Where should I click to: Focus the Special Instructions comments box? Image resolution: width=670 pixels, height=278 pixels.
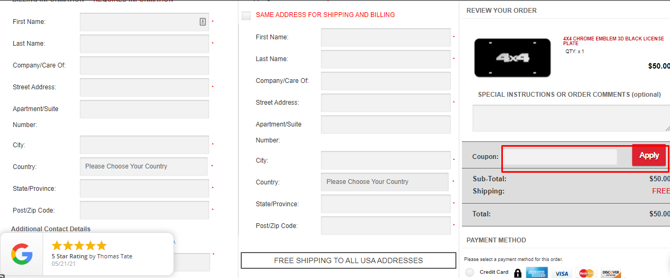(x=571, y=118)
